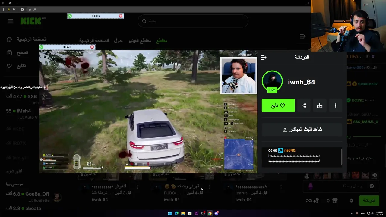This screenshot has height=217, width=386.
Task: Open the Kick hamburger sidebar menu
Action: click(x=11, y=21)
